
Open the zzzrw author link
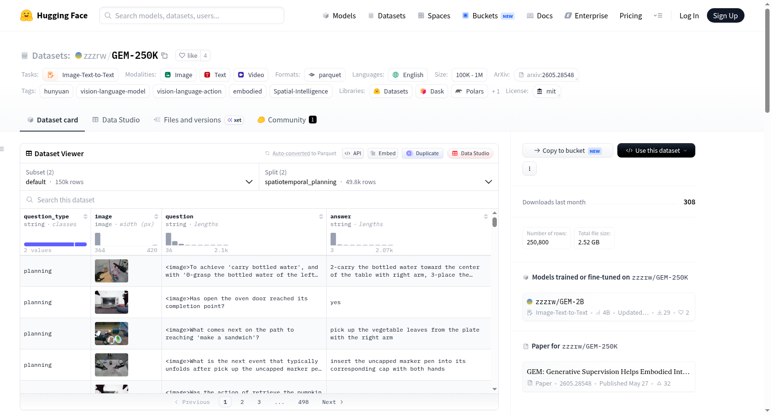[95, 55]
